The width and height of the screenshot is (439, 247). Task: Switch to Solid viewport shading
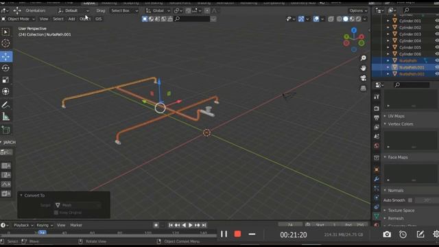click(346, 19)
